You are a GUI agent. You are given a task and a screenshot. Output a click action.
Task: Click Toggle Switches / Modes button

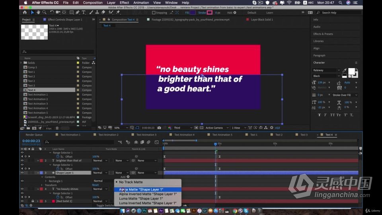[105, 205]
